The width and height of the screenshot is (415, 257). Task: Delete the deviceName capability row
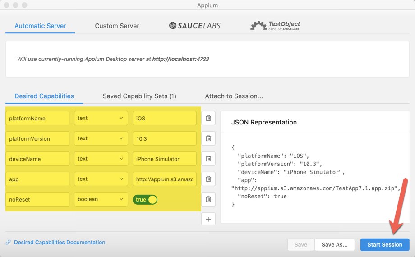pos(208,159)
